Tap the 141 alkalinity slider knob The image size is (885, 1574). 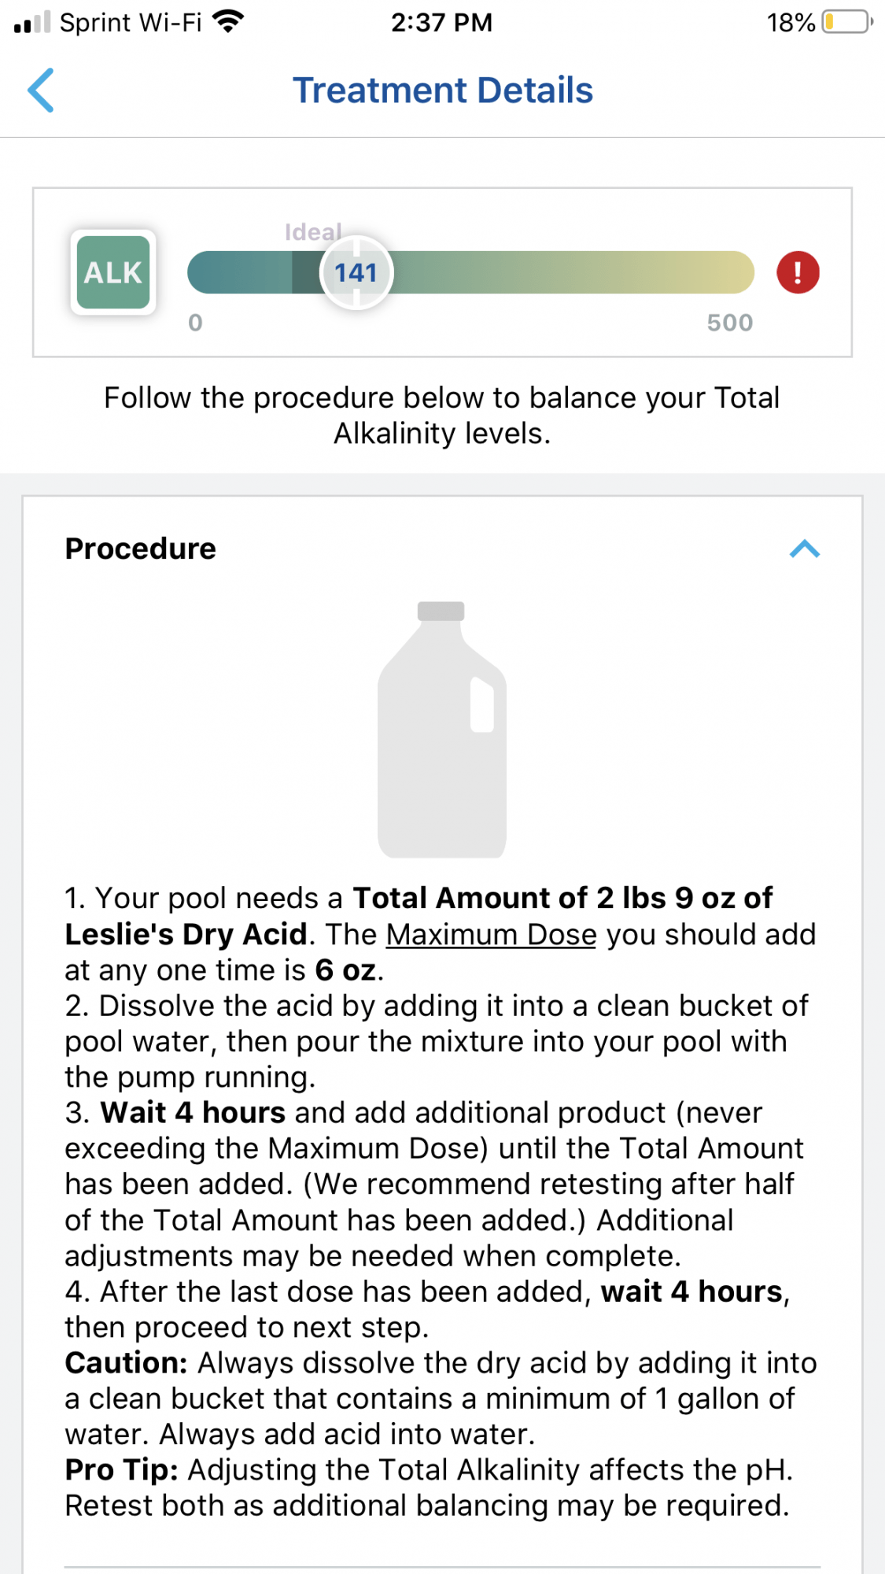point(356,272)
